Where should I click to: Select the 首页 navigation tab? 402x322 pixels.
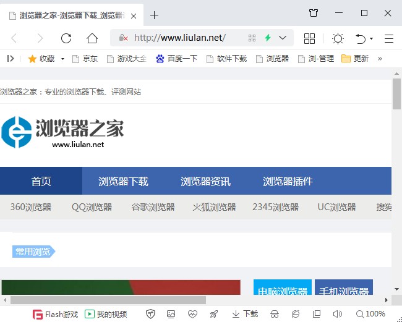tap(41, 181)
